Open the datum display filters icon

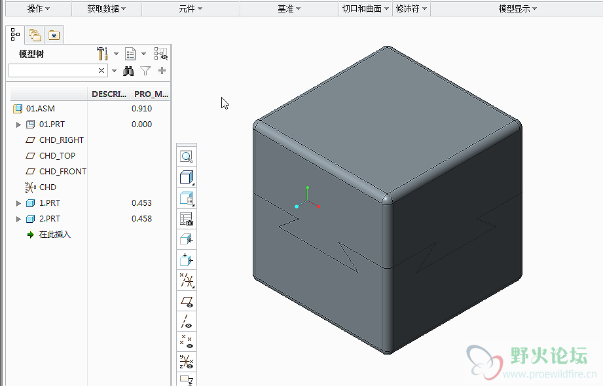(x=187, y=280)
